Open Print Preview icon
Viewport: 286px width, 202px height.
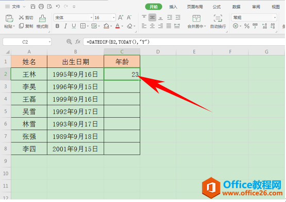tap(49, 7)
